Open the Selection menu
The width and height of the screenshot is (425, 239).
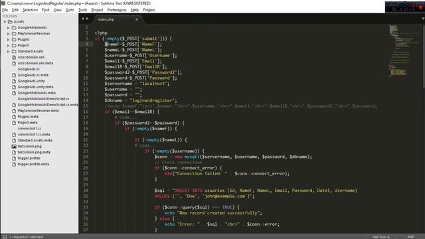point(30,10)
